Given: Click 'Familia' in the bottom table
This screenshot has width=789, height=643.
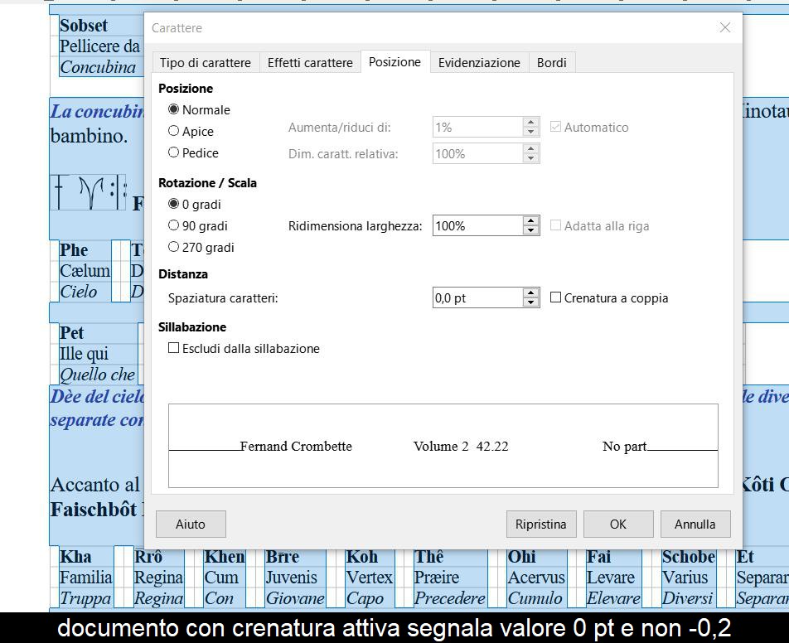Looking at the screenshot, I should click(x=86, y=578).
